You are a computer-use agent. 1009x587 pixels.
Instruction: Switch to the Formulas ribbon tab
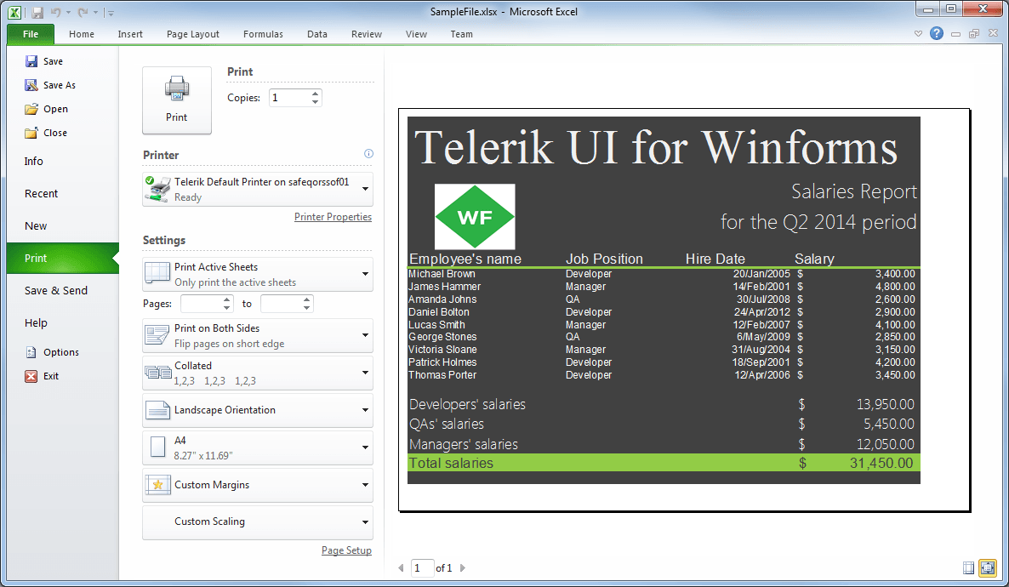click(x=263, y=34)
